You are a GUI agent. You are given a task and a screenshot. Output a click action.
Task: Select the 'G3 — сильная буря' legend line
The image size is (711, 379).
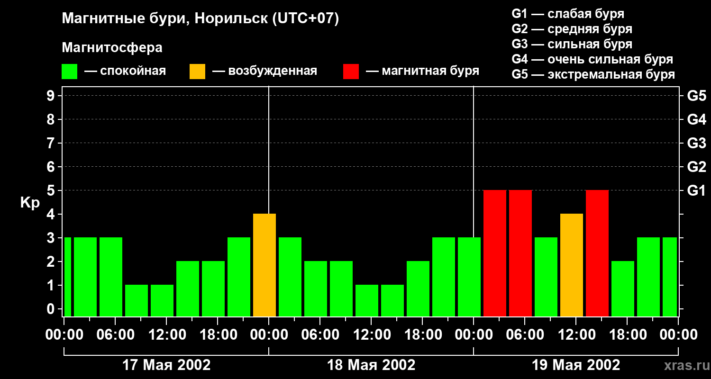(x=572, y=44)
